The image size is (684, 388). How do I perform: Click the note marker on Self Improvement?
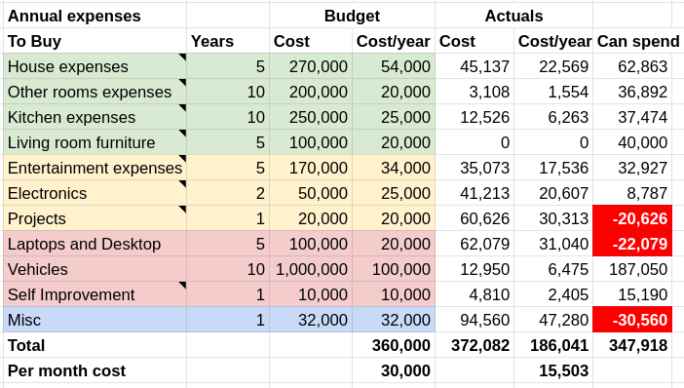[x=183, y=285]
